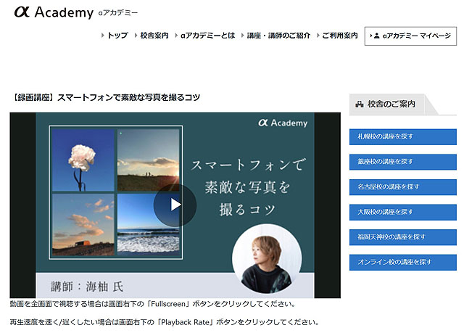Click the white carnation photo in video

pyautogui.click(x=81, y=159)
